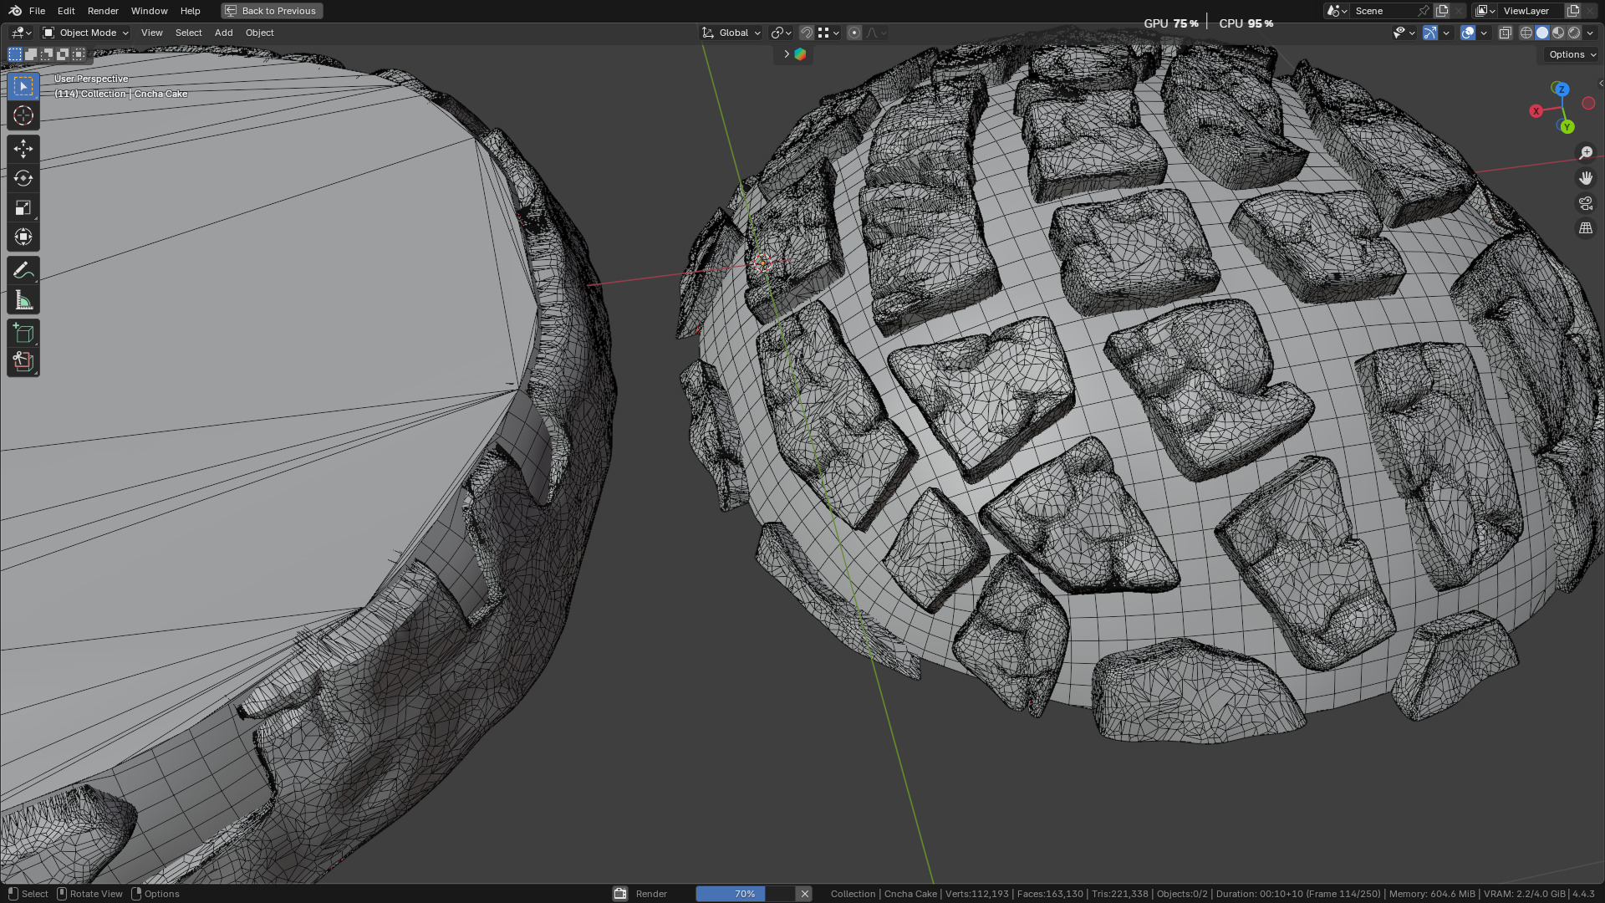Select the Rotate tool
The image size is (1605, 903).
(23, 178)
